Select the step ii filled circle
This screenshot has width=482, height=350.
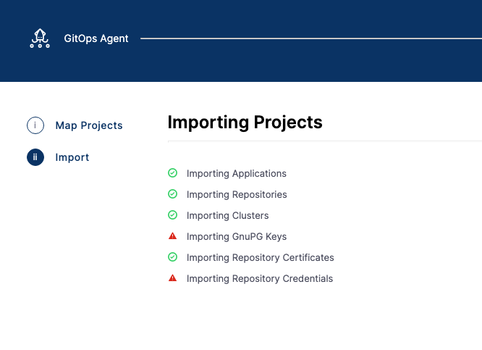point(35,157)
